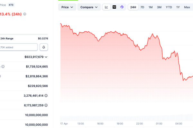Click info icon left of $1,739,524,665
193x128 pixels.
point(3,67)
